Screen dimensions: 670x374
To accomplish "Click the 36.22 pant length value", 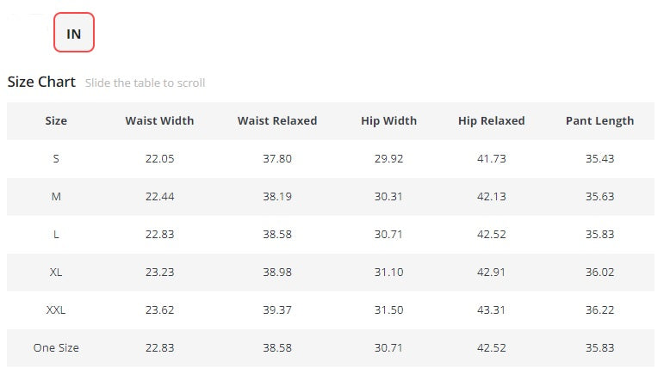I will (600, 310).
